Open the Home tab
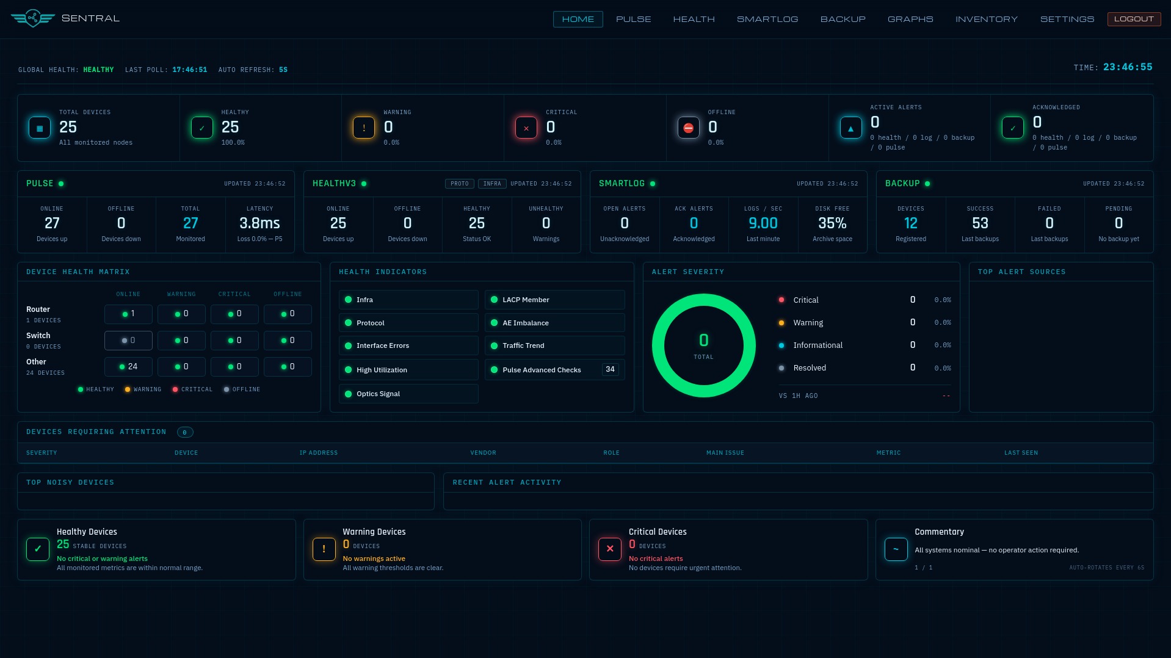Image resolution: width=1171 pixels, height=658 pixels. [x=578, y=19]
